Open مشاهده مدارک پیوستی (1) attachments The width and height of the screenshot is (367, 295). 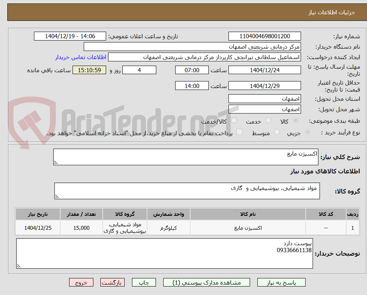point(206,282)
